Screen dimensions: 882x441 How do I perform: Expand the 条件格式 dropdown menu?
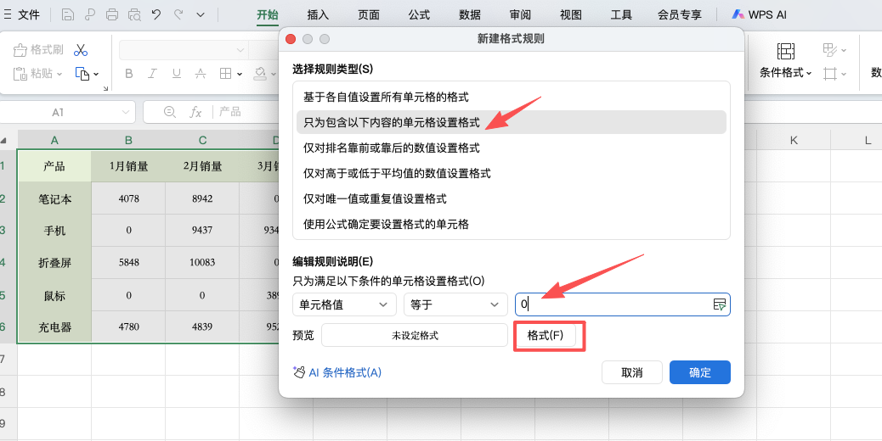tap(809, 73)
